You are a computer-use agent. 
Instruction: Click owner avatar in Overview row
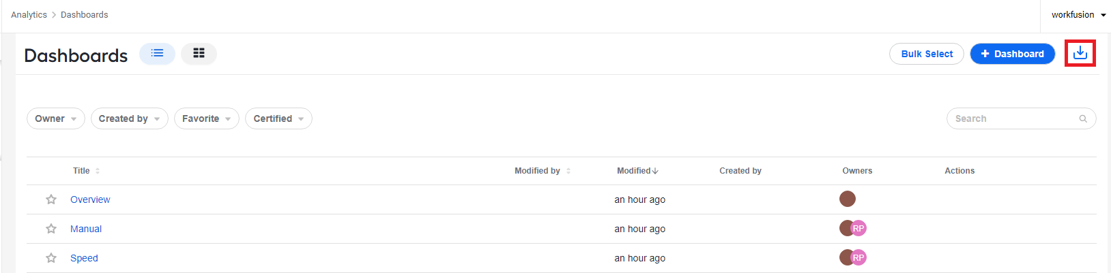pyautogui.click(x=848, y=199)
